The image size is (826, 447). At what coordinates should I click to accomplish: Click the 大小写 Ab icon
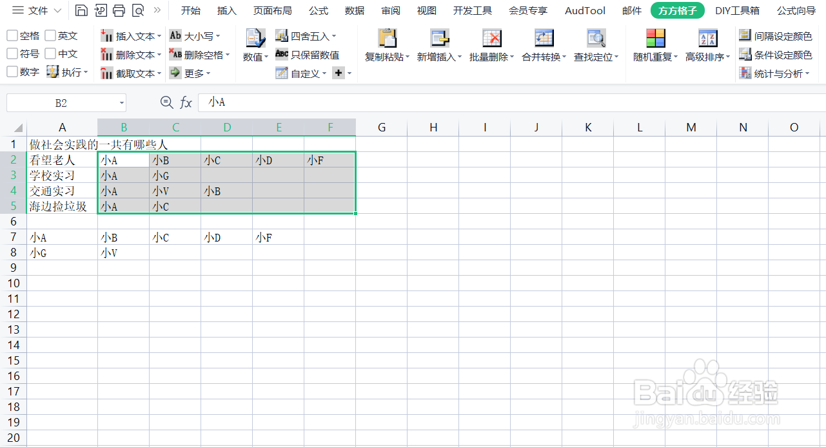(x=175, y=35)
